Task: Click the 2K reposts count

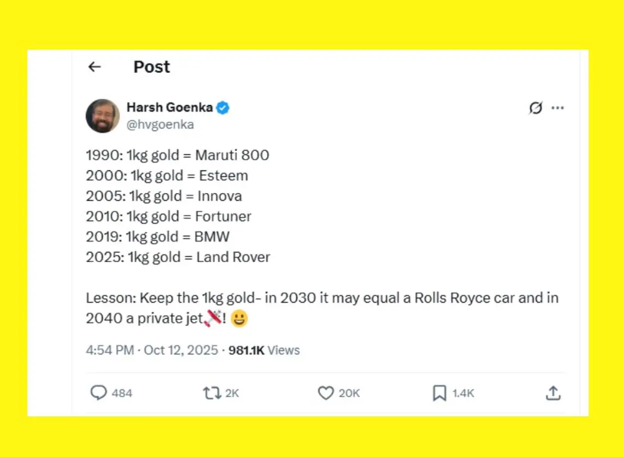Action: (232, 393)
